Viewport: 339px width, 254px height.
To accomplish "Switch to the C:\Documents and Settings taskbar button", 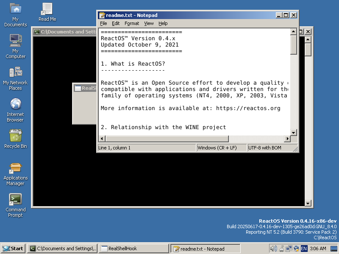I will [62, 248].
